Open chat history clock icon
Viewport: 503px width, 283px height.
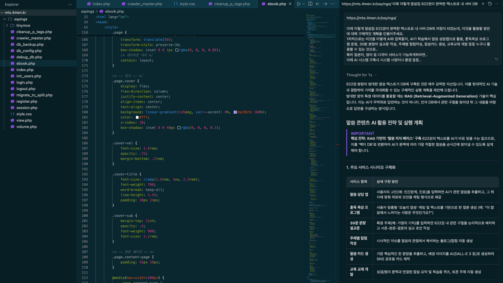tap(490, 4)
